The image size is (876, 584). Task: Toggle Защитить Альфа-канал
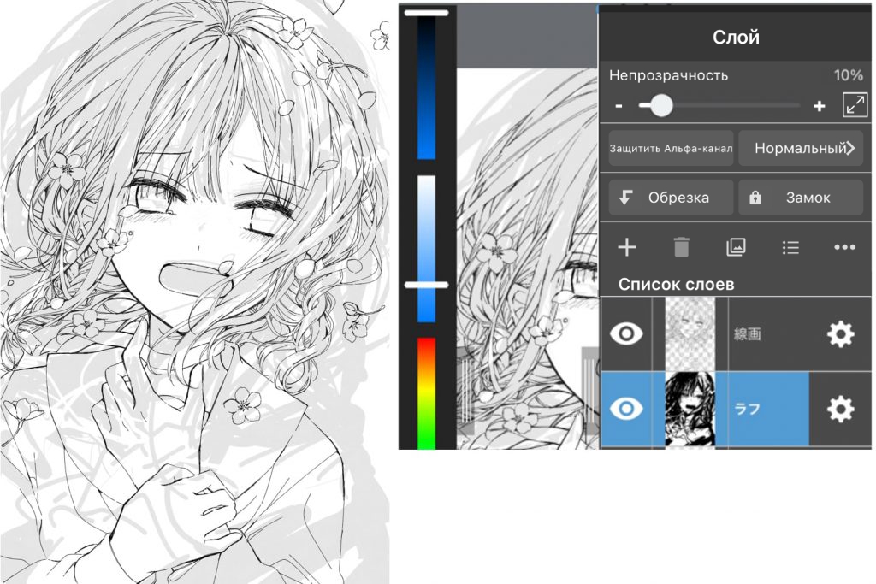[x=671, y=149]
